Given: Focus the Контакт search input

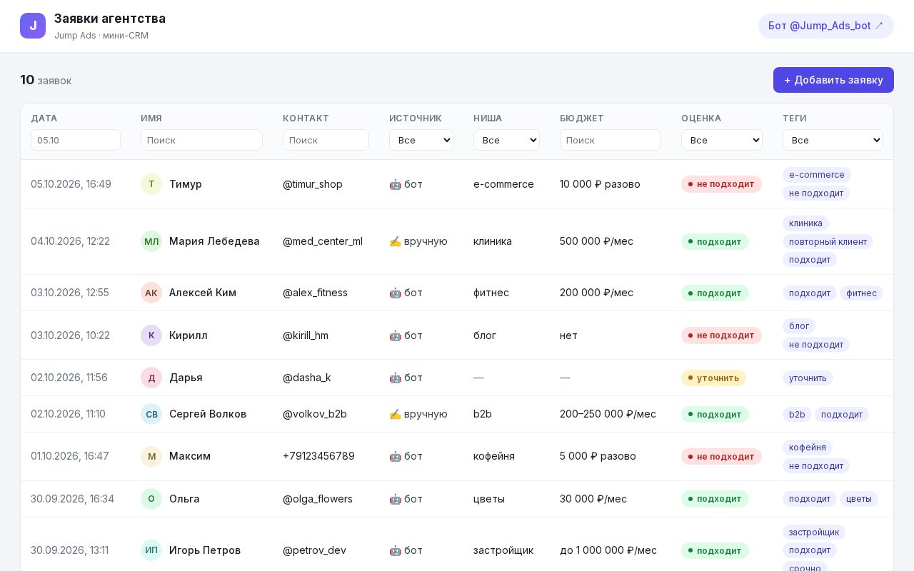Looking at the screenshot, I should click(x=326, y=140).
